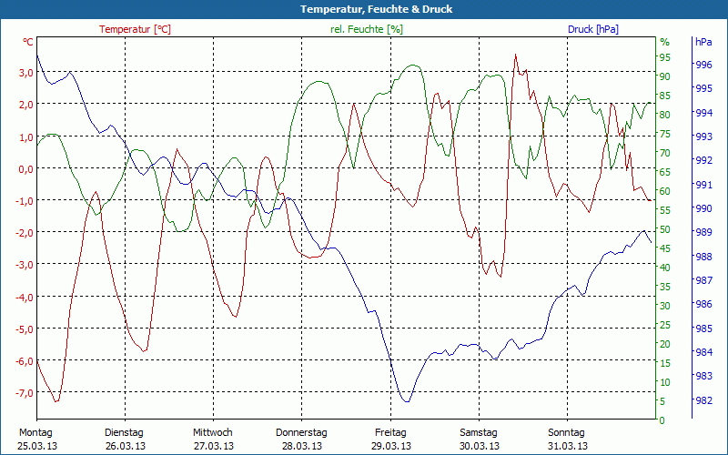Screen dimensions: 728x455
Task: Pick the Donnerstag day label
Action: (x=301, y=432)
